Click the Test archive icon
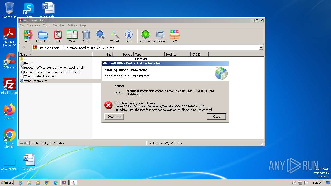This screenshot has height=186, width=331. click(x=58, y=36)
